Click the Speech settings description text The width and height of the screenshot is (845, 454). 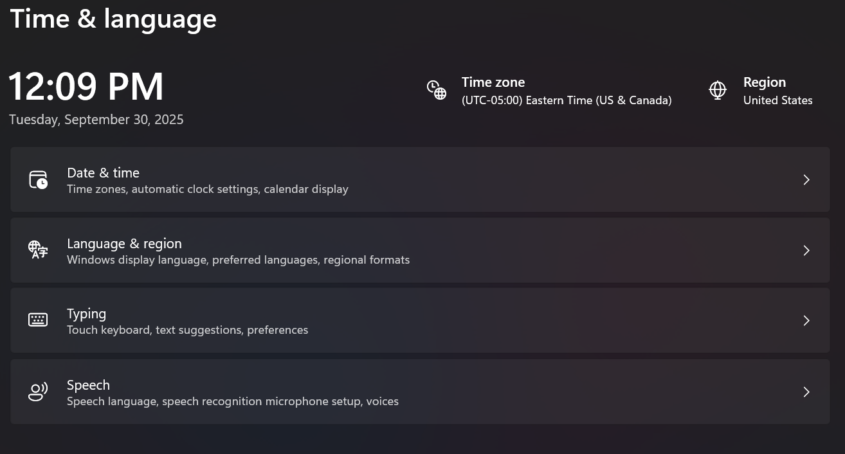233,401
